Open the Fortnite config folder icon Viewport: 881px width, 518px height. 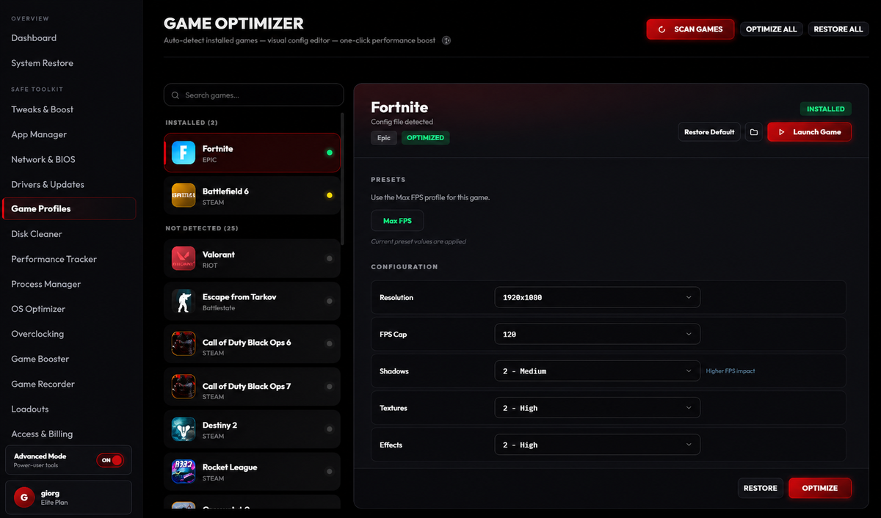point(753,132)
